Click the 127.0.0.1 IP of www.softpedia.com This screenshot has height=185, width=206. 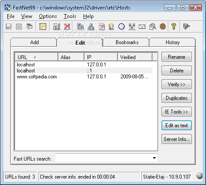(96, 77)
